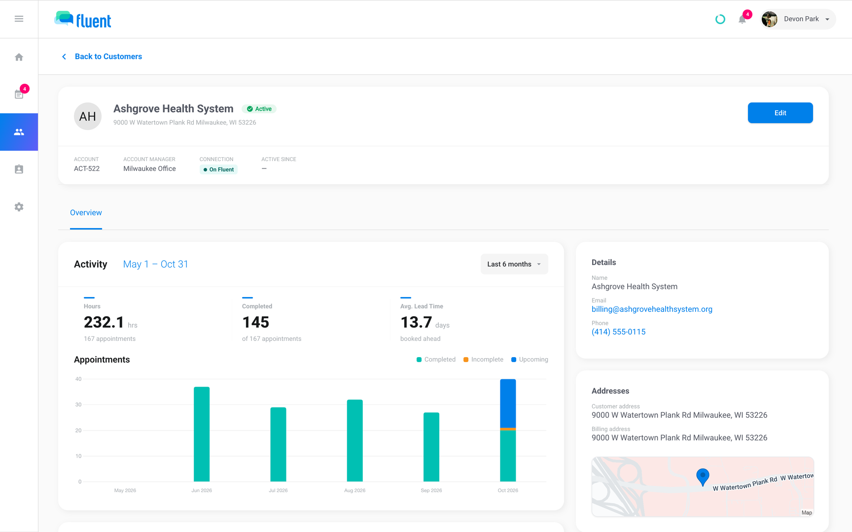Click the back arrow chevron
The width and height of the screenshot is (852, 532).
pos(64,57)
